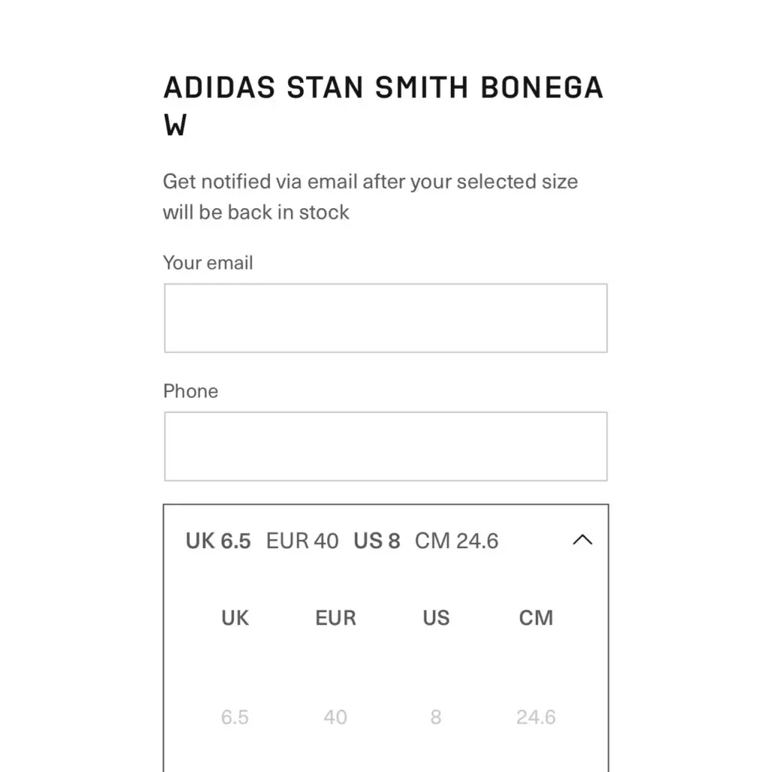Pick US size 8 in table
The width and height of the screenshot is (772, 772).
click(x=436, y=717)
